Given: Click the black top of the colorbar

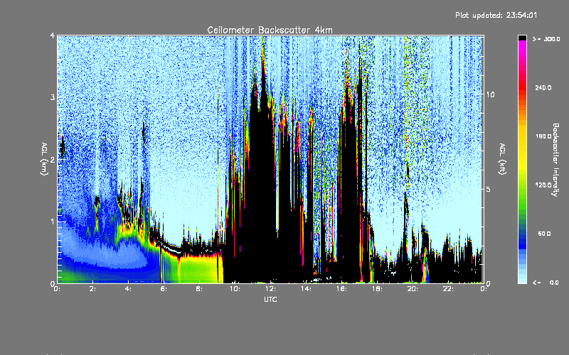Looking at the screenshot, I should coord(522,38).
